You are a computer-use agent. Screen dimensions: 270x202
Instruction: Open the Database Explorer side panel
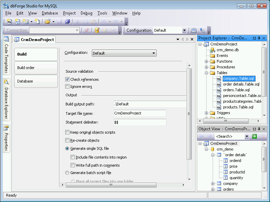click(x=6, y=100)
